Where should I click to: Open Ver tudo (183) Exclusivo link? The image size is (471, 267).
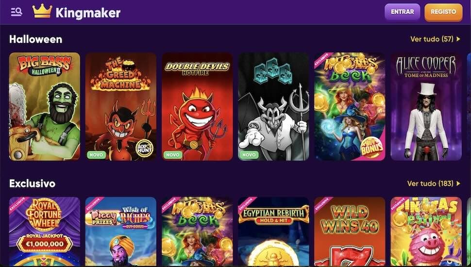coord(430,184)
